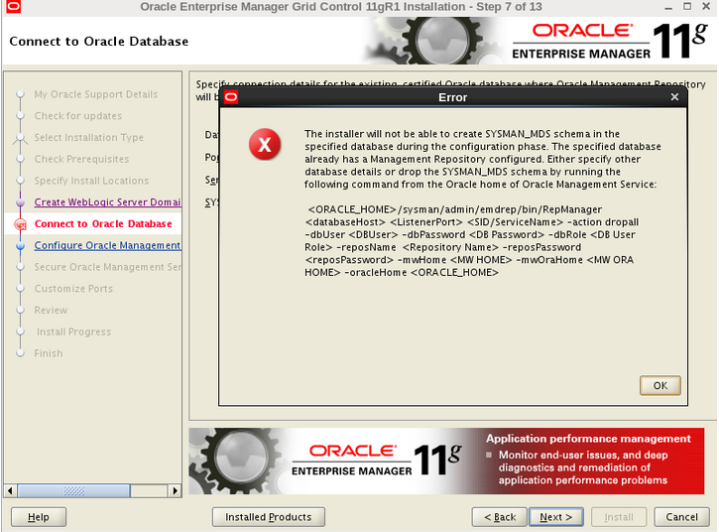Select Connect to Oracle Database step
The height and width of the screenshot is (532, 719).
click(x=103, y=223)
